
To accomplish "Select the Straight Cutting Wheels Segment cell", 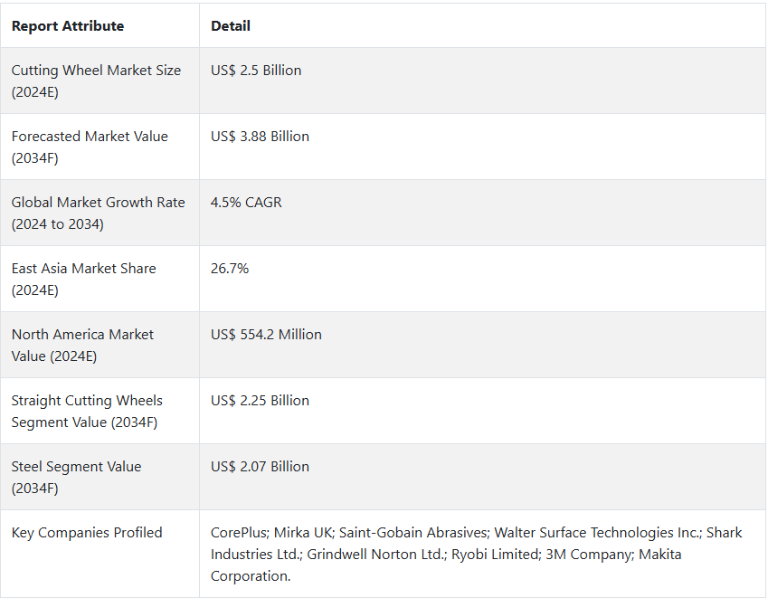I will (87, 411).
